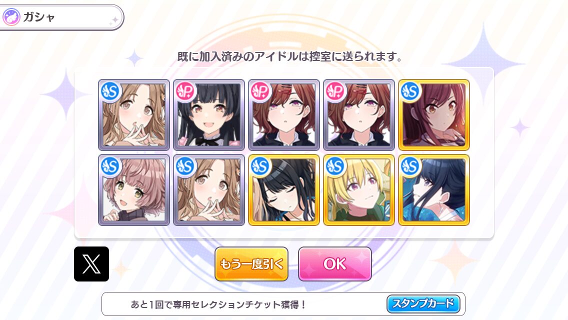Screen dimensions: 568x320
Task: Click the P badge on twin-tail card
Action: (x=185, y=91)
